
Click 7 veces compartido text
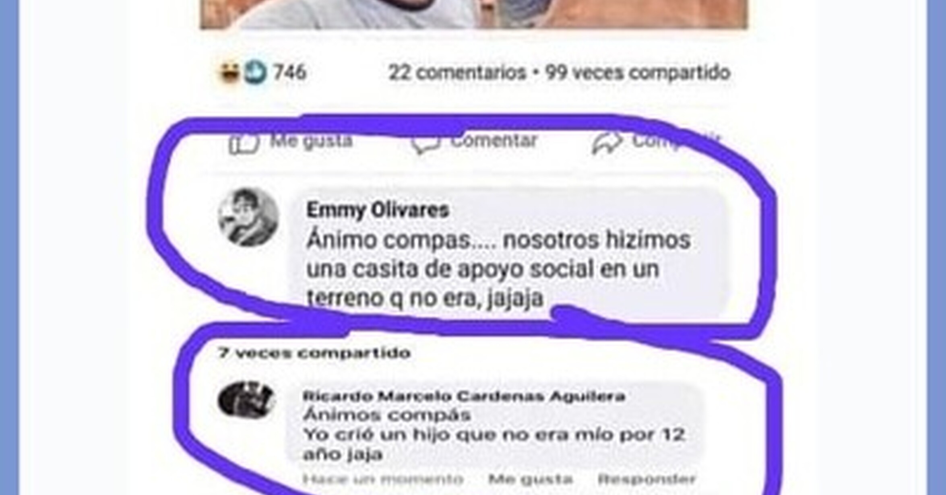pos(314,353)
